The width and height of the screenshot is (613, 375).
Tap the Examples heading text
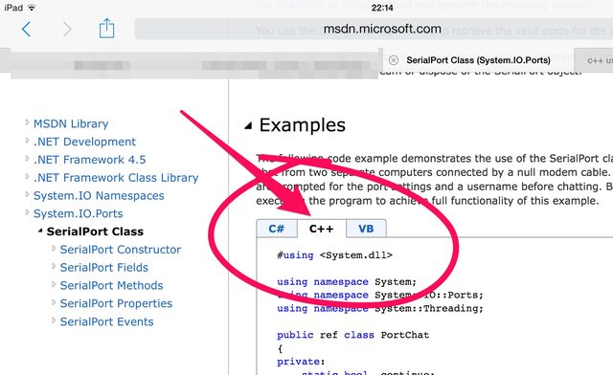[303, 125]
